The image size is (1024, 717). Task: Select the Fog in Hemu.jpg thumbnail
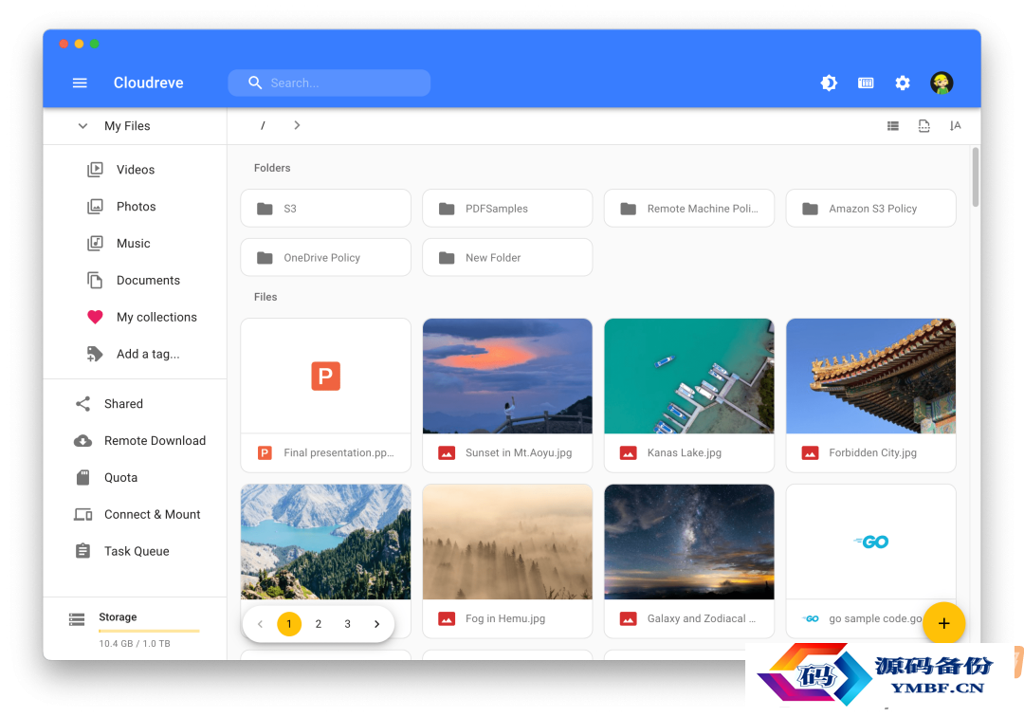pyautogui.click(x=507, y=542)
